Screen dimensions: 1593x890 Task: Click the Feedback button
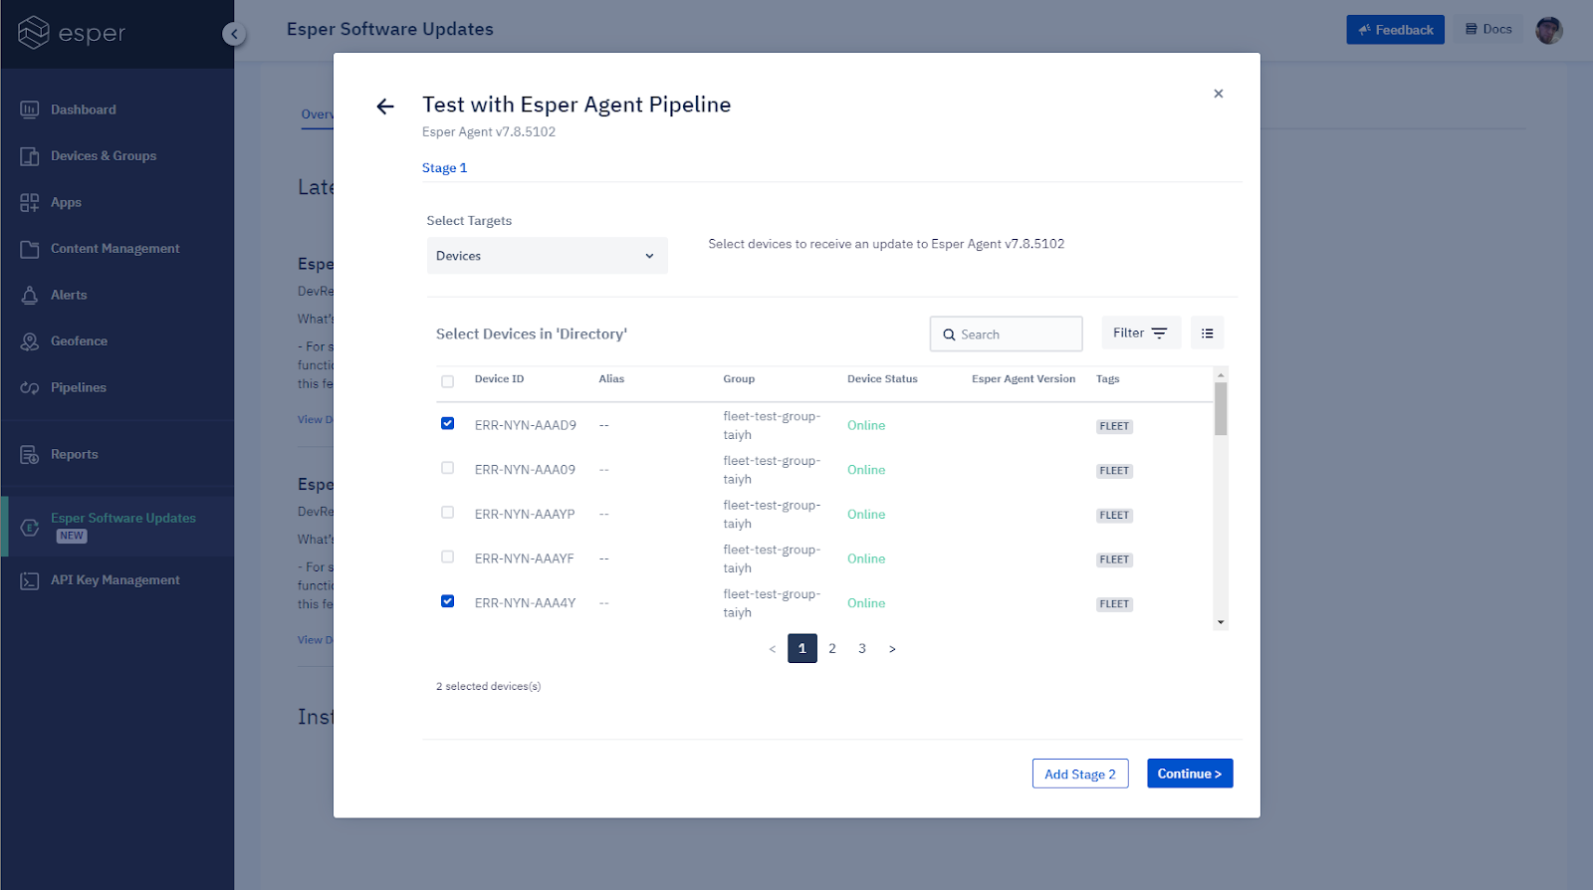point(1396,30)
